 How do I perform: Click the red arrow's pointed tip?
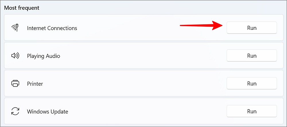coord(222,25)
